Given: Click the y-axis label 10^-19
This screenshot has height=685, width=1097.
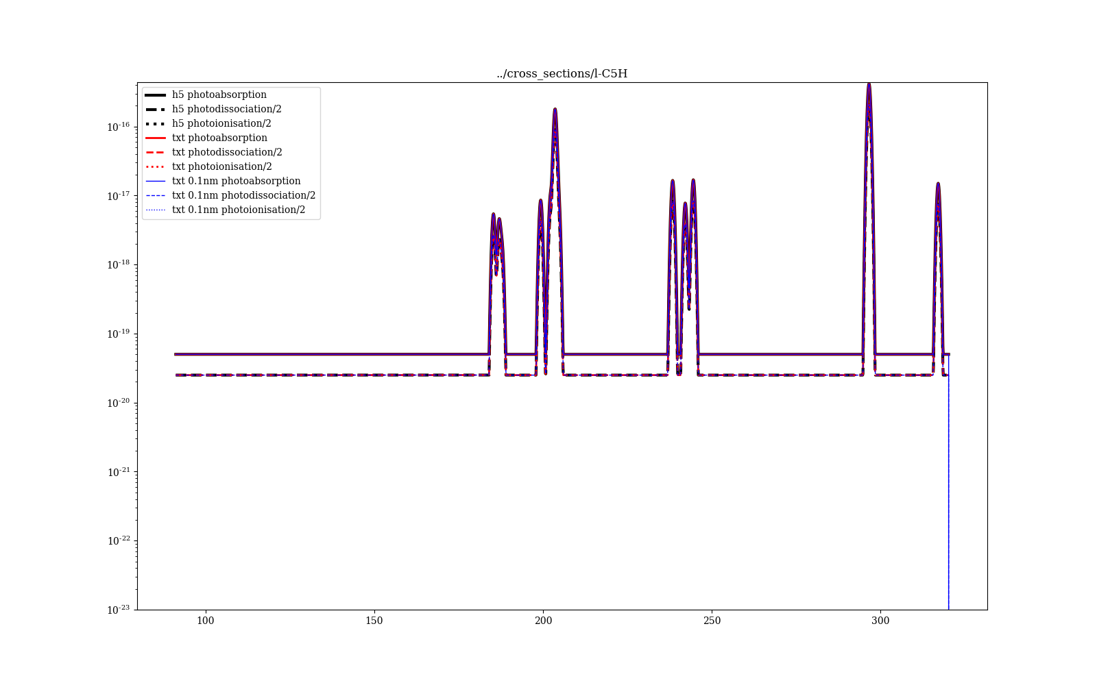Looking at the screenshot, I should coord(119,333).
